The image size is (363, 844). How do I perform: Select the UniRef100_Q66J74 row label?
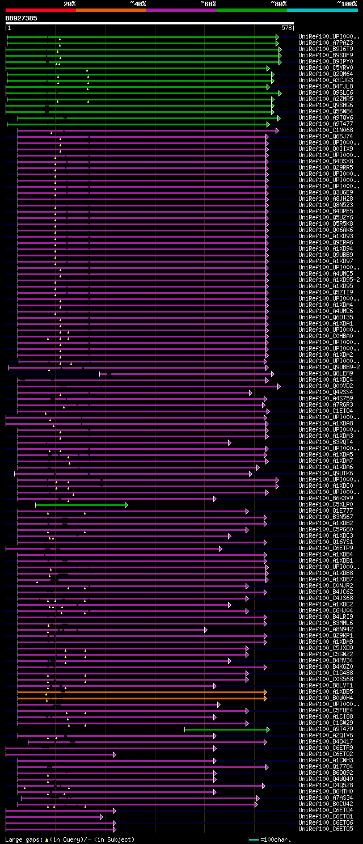click(326, 136)
